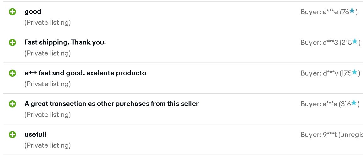Click the green plus icon beside "good"
This screenshot has width=363, height=157.
(12, 12)
